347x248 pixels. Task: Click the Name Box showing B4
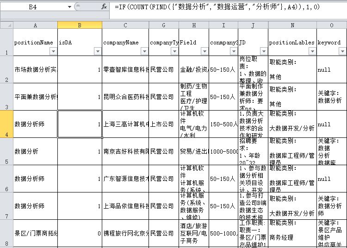coord(33,7)
